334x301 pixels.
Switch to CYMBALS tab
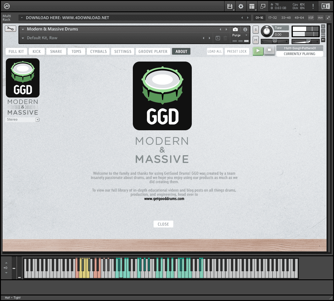[98, 51]
